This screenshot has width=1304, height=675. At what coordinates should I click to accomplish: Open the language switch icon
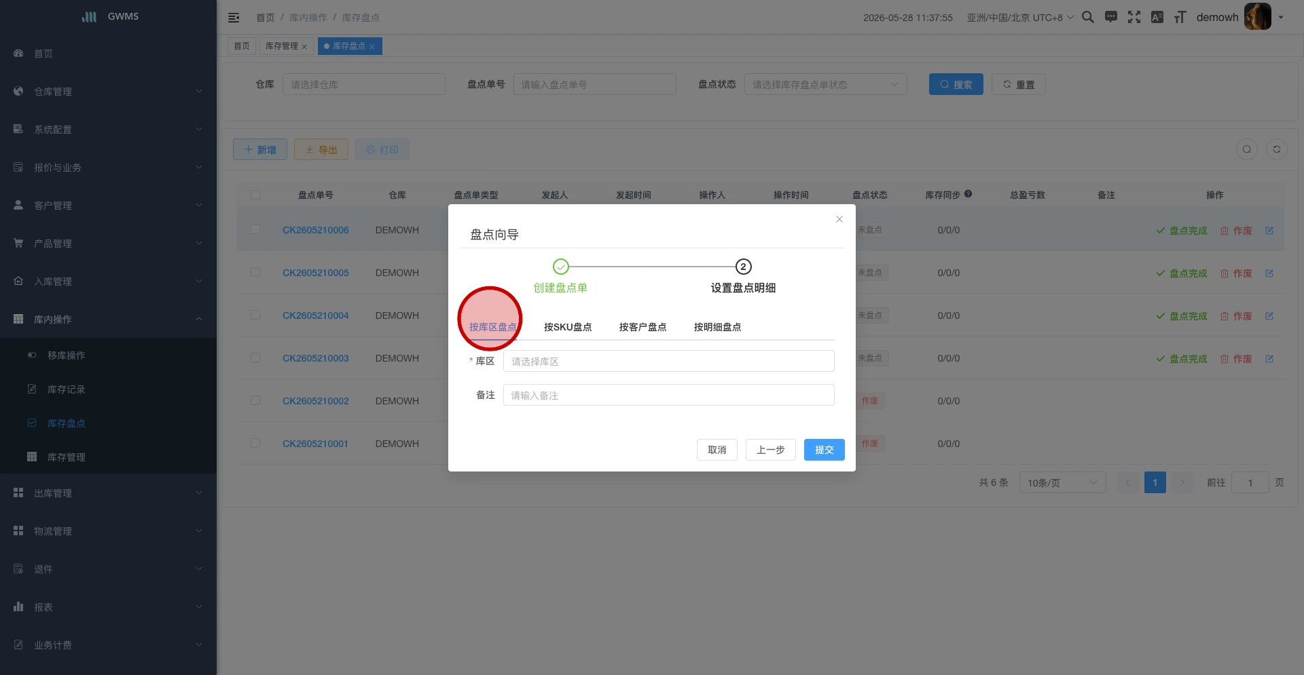point(1157,17)
